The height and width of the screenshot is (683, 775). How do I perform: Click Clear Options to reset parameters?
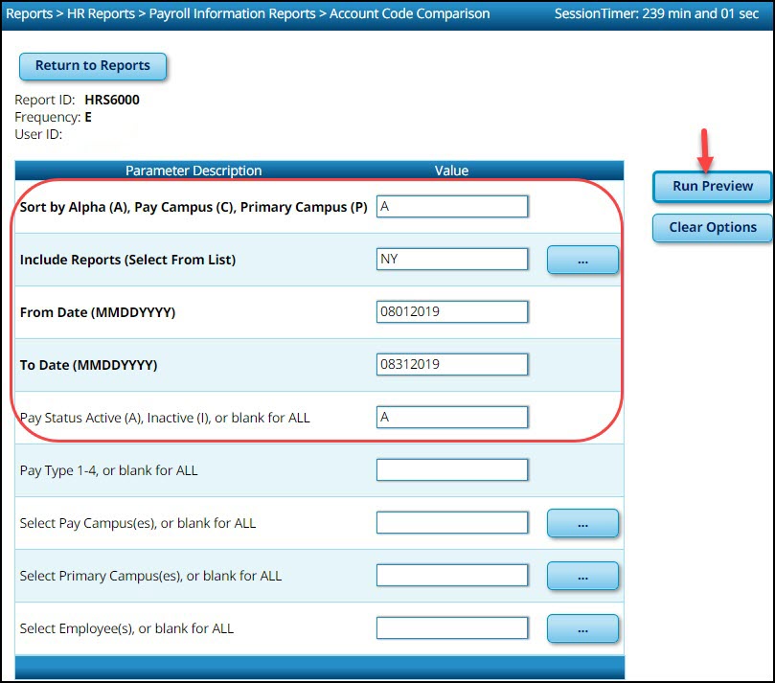[x=711, y=227]
